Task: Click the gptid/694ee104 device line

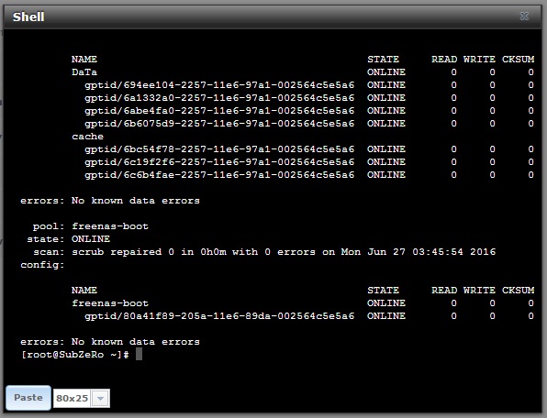Action: (x=308, y=85)
